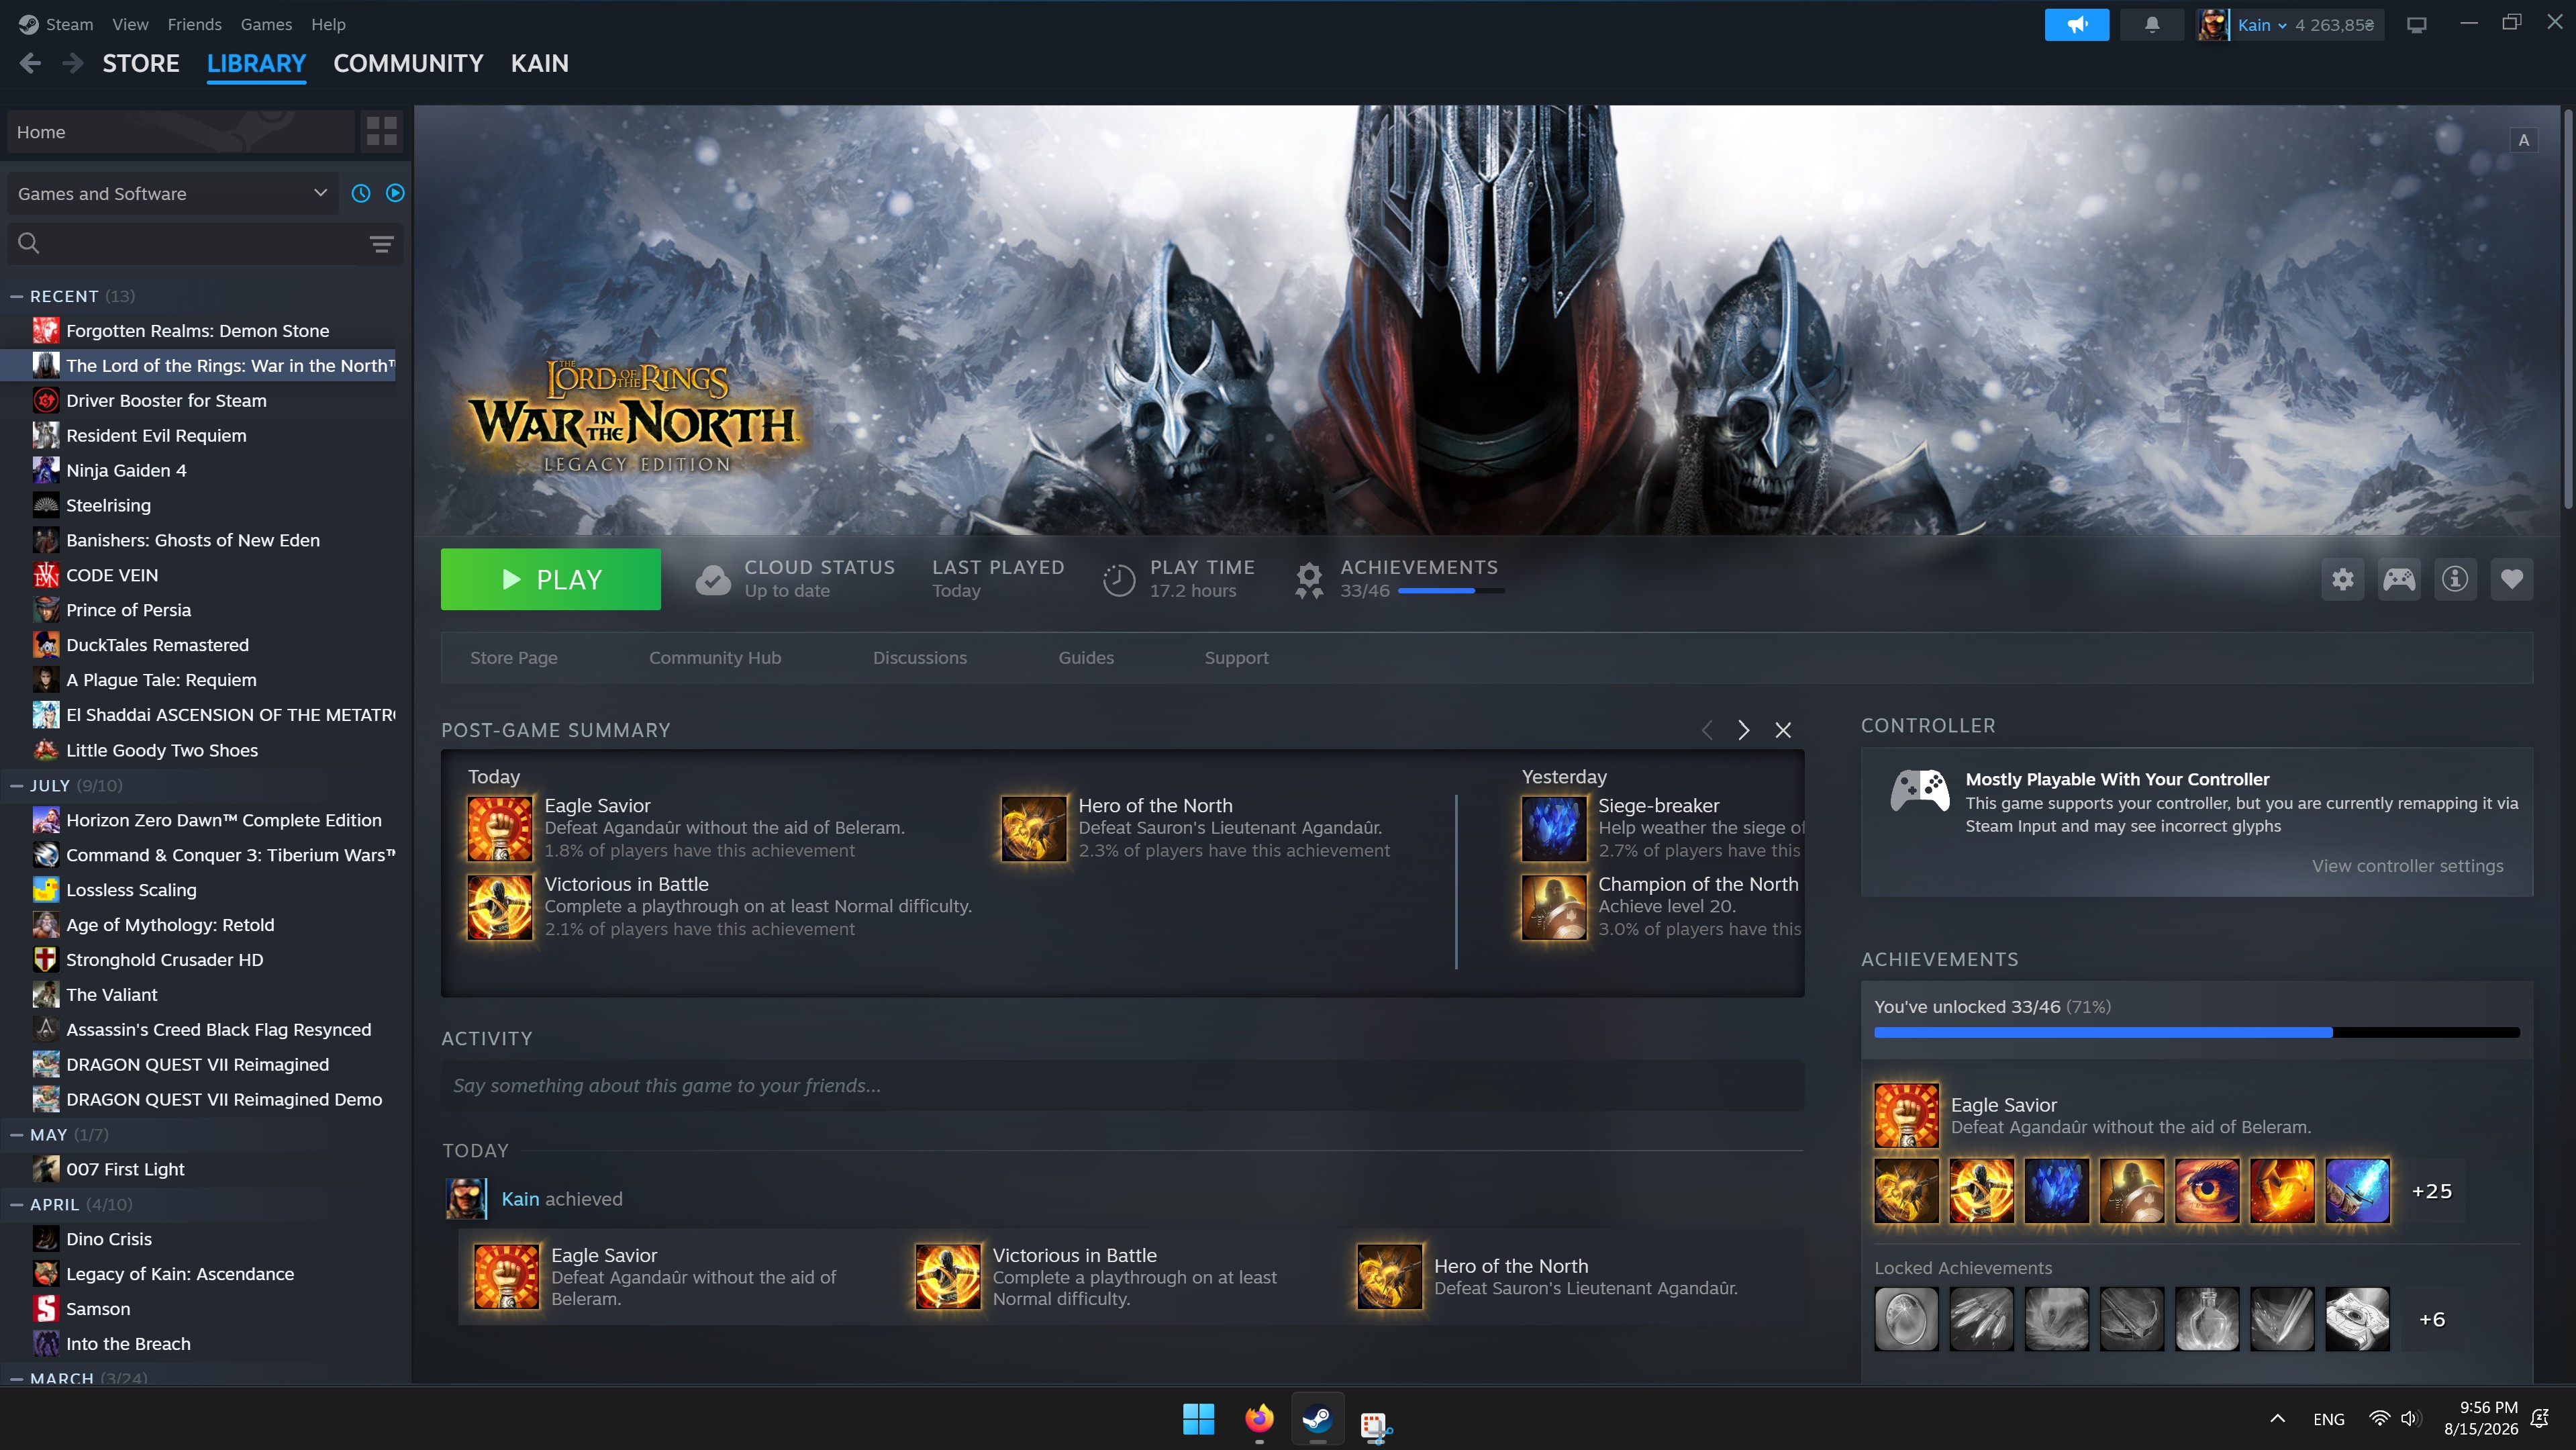Screen dimensions: 2576x1450
Task: Go to the STORE tab
Action: coord(141,64)
